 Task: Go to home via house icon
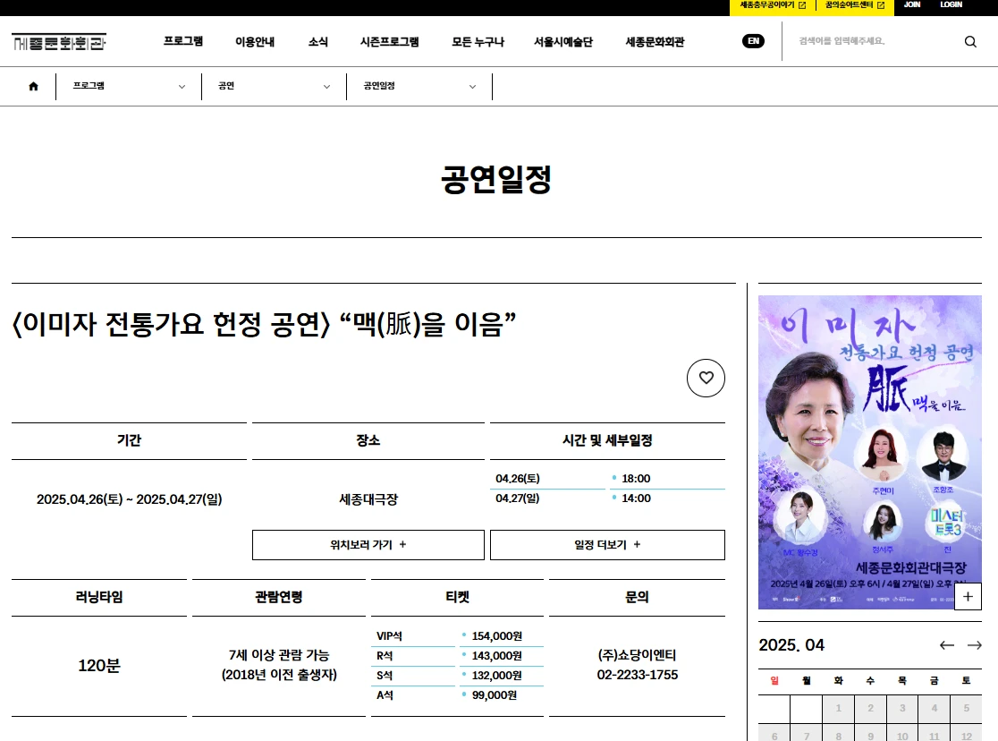click(34, 86)
